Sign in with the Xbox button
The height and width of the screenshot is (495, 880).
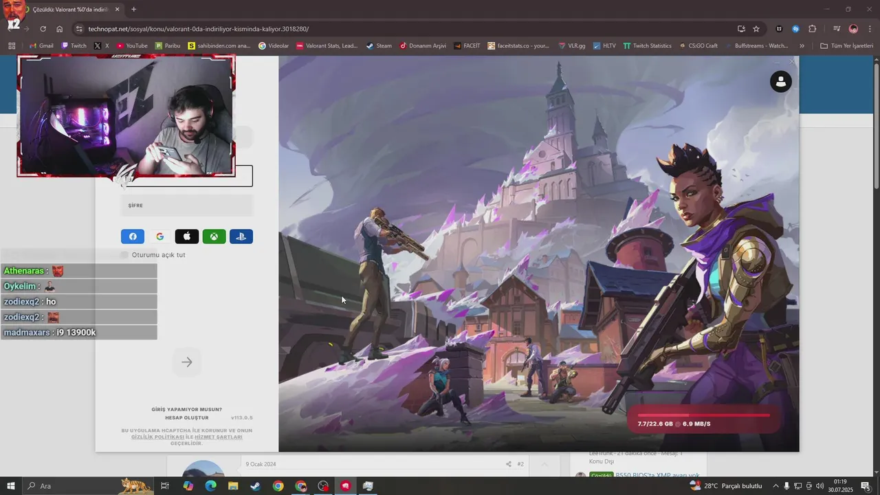214,236
